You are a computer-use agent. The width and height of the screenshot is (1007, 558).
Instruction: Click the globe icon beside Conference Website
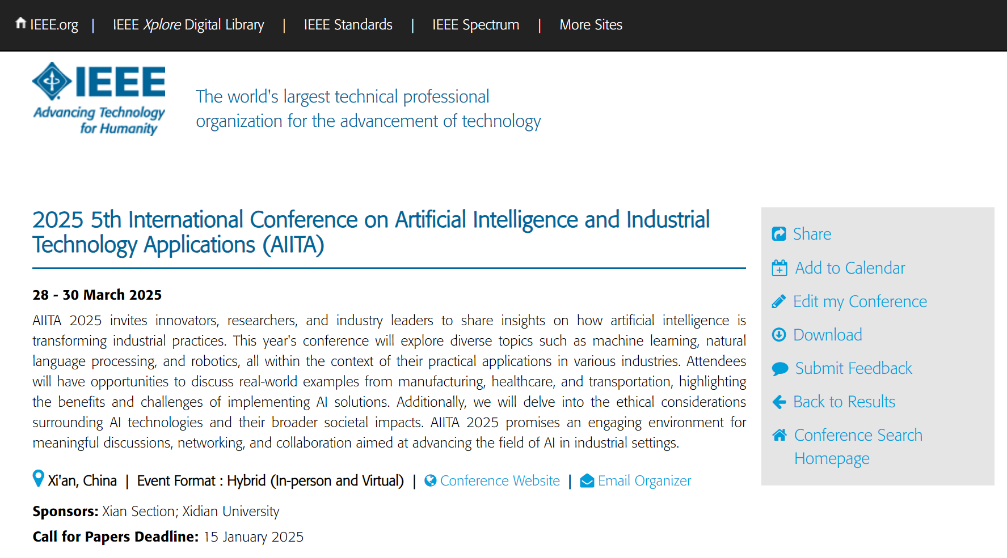pos(431,480)
